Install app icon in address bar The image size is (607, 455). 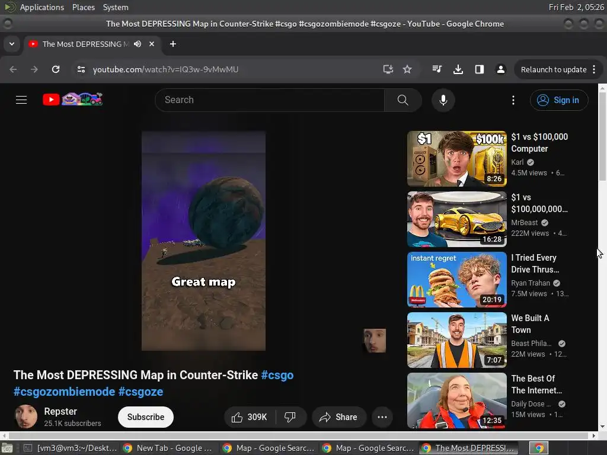(388, 69)
